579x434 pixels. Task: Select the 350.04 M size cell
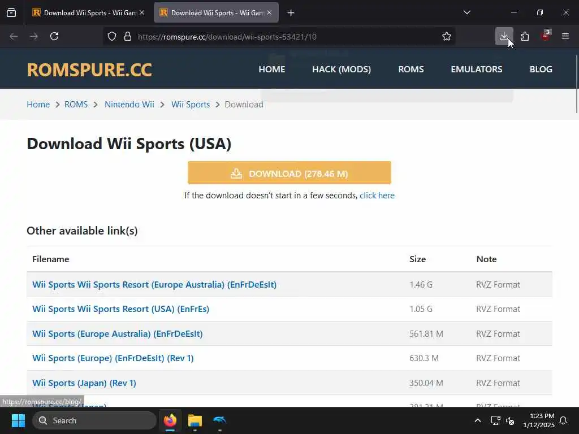tap(426, 383)
